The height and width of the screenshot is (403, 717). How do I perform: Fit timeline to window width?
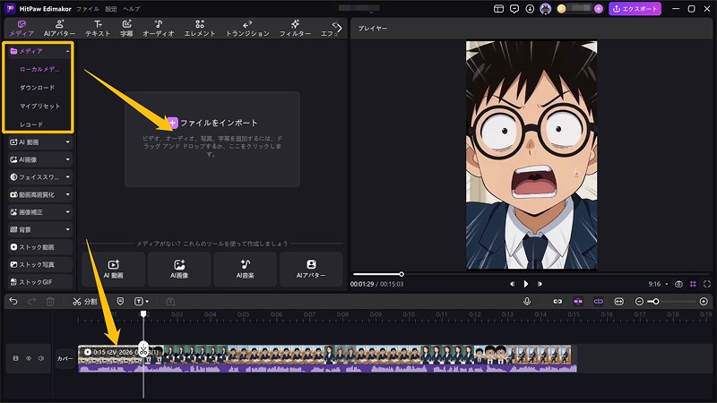[x=618, y=302]
